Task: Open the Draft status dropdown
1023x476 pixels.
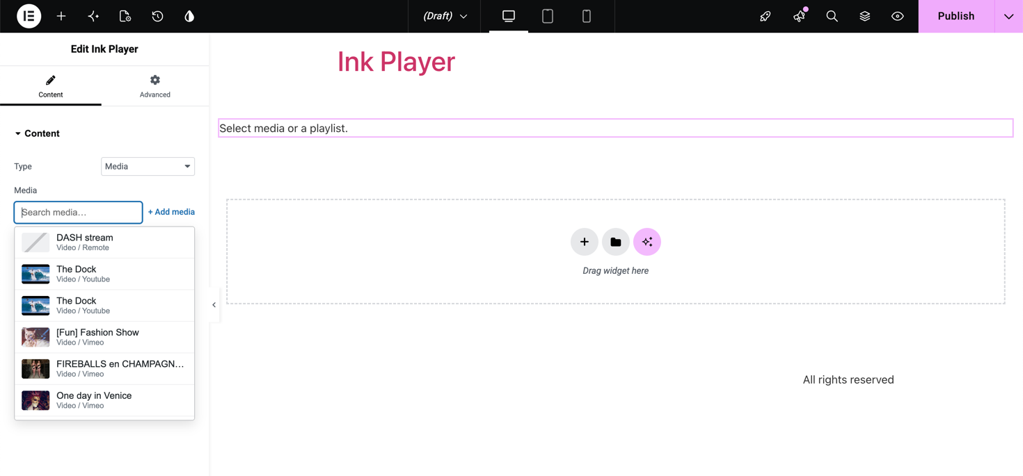Action: click(x=445, y=16)
